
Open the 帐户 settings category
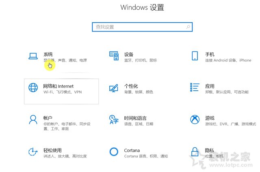point(48,118)
